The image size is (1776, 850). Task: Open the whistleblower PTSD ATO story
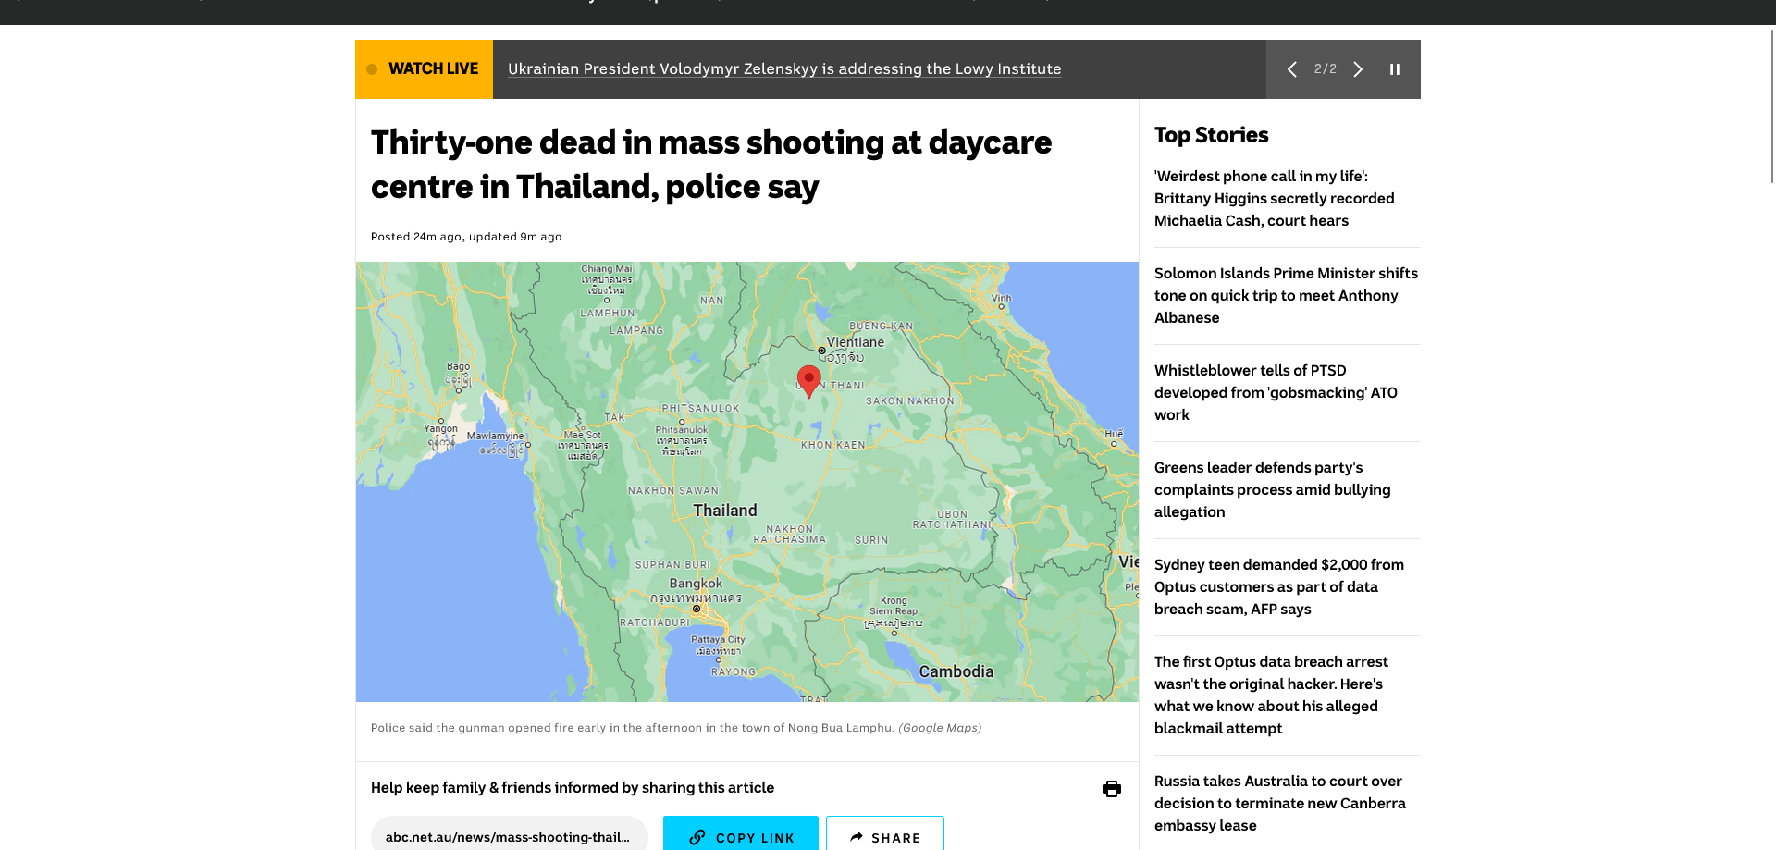point(1276,392)
